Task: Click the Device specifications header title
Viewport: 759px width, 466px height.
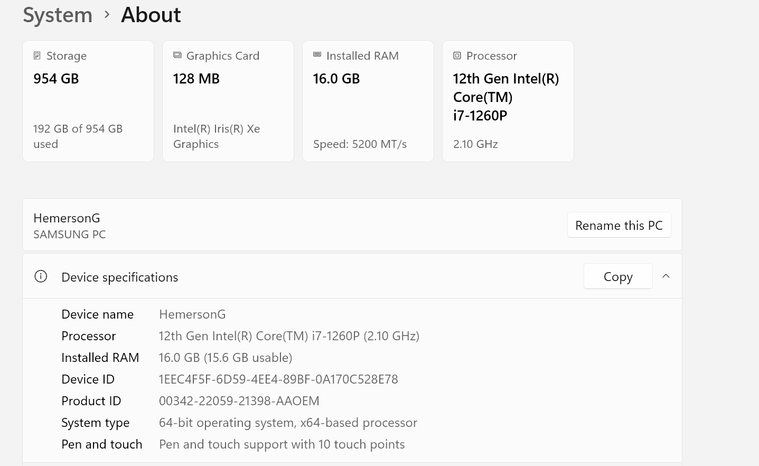Action: [x=120, y=277]
